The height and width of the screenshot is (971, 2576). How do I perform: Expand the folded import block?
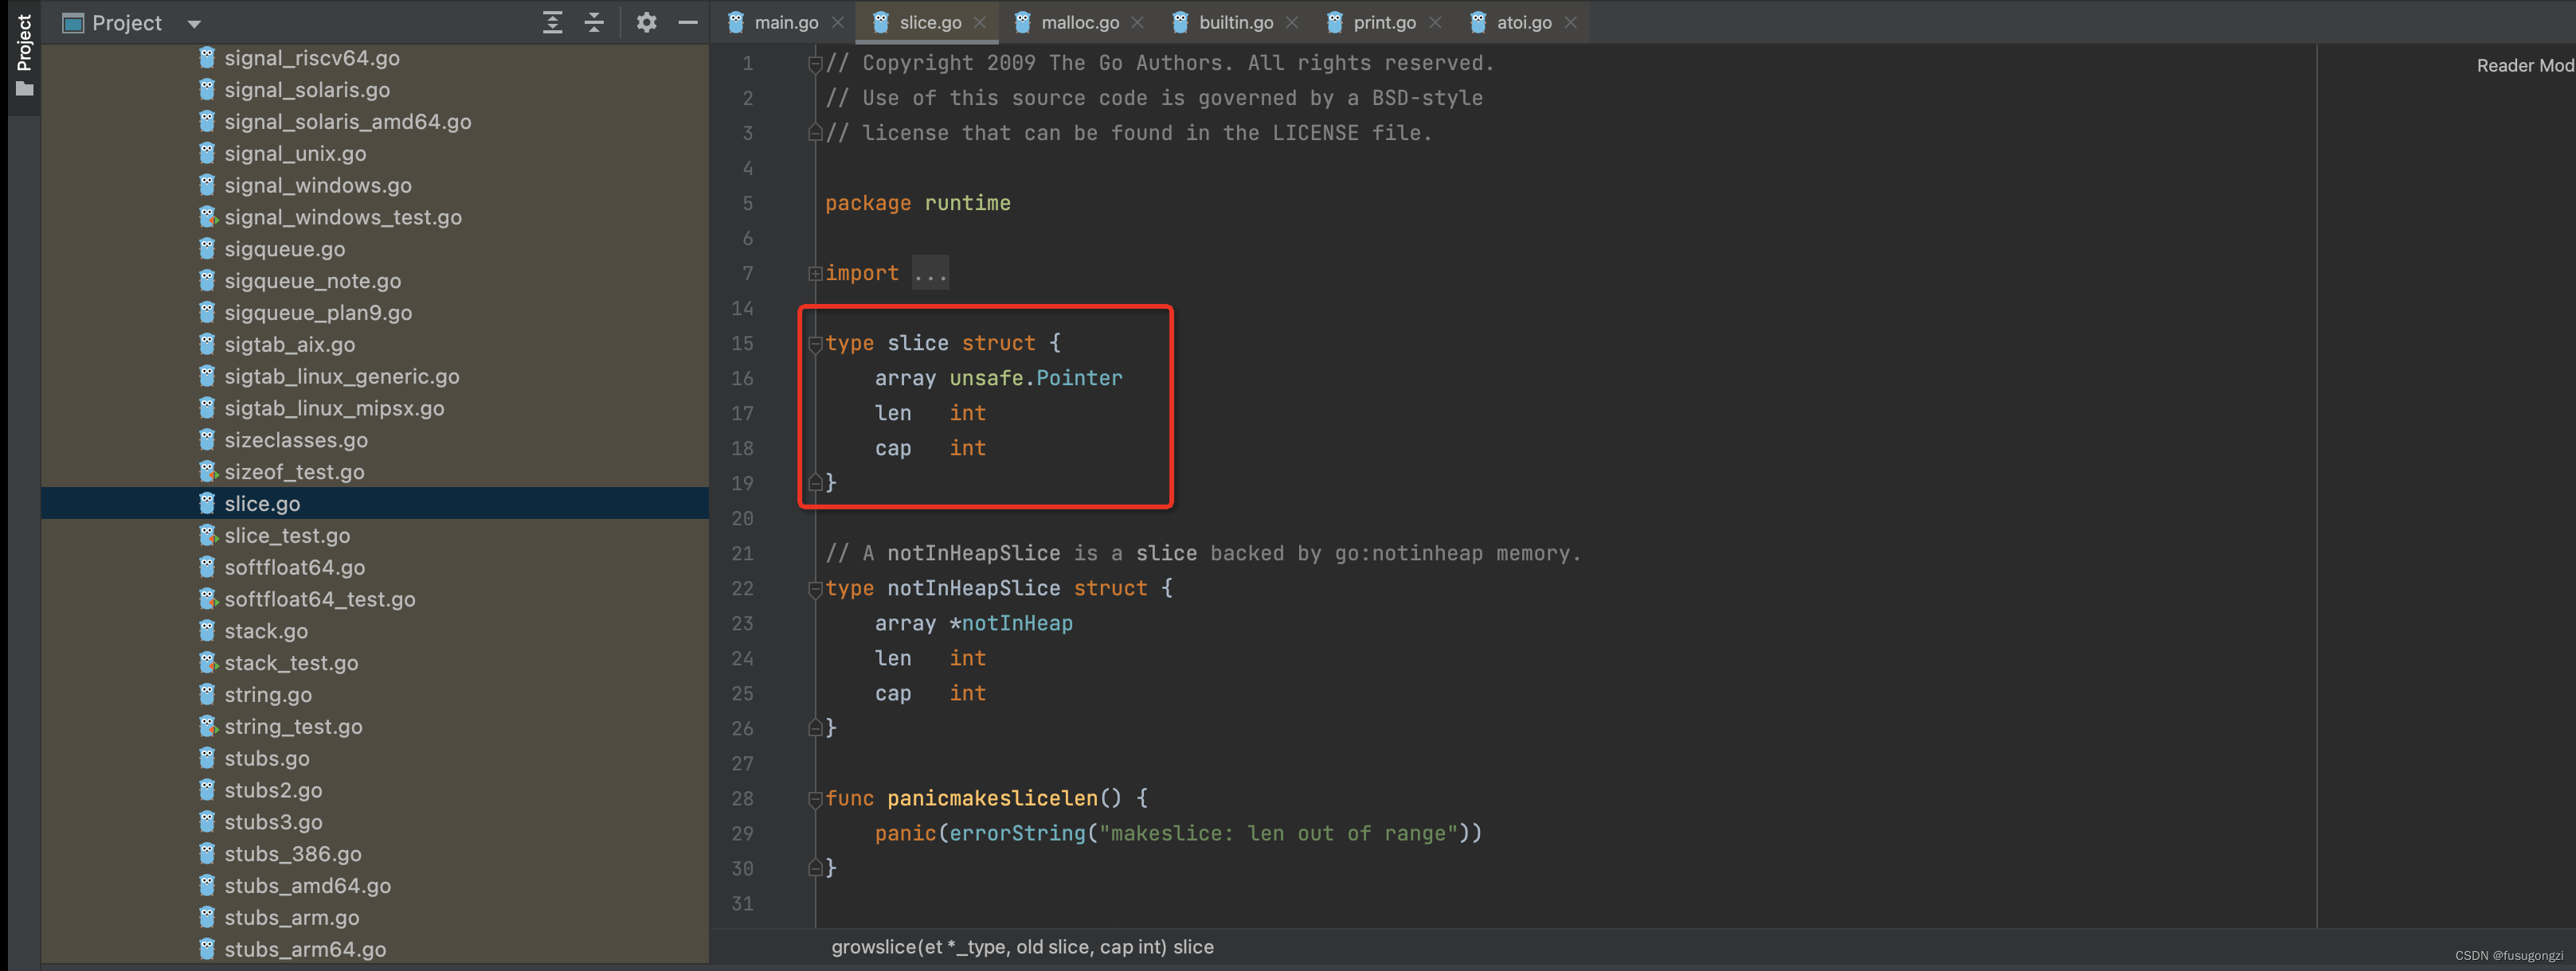coord(815,273)
